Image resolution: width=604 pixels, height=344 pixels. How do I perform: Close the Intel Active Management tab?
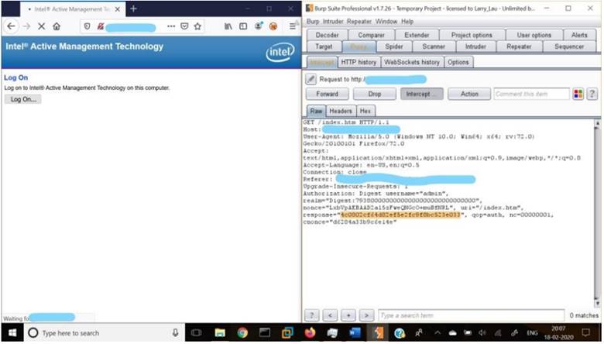point(118,9)
